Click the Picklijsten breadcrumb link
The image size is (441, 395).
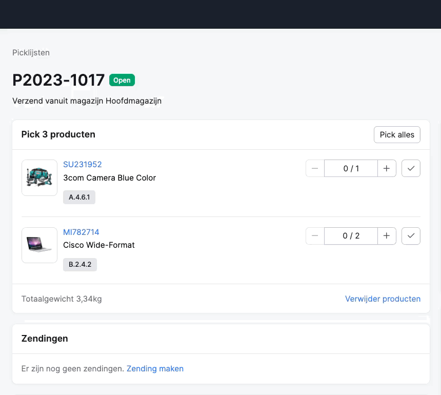(x=31, y=52)
